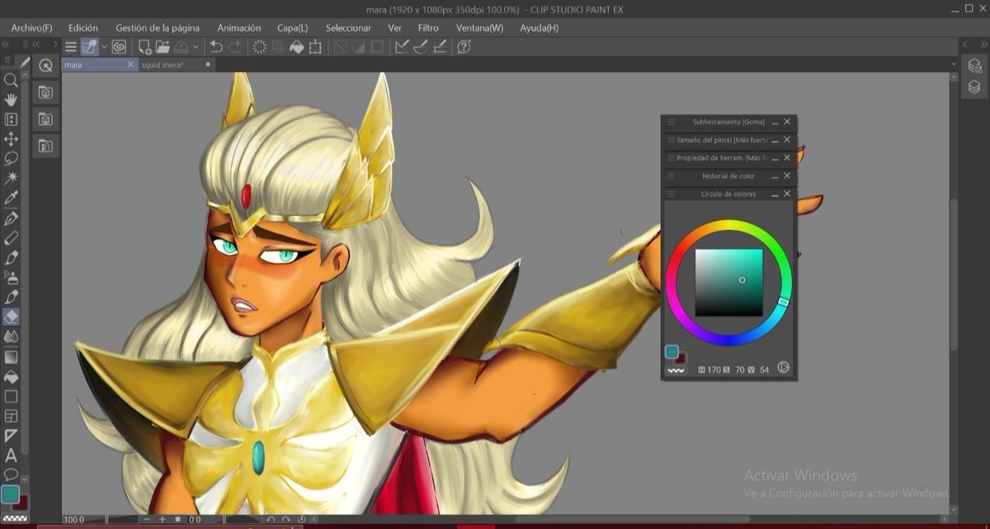Image resolution: width=990 pixels, height=529 pixels.
Task: Minimize the Círculo de colores palette
Action: [774, 194]
